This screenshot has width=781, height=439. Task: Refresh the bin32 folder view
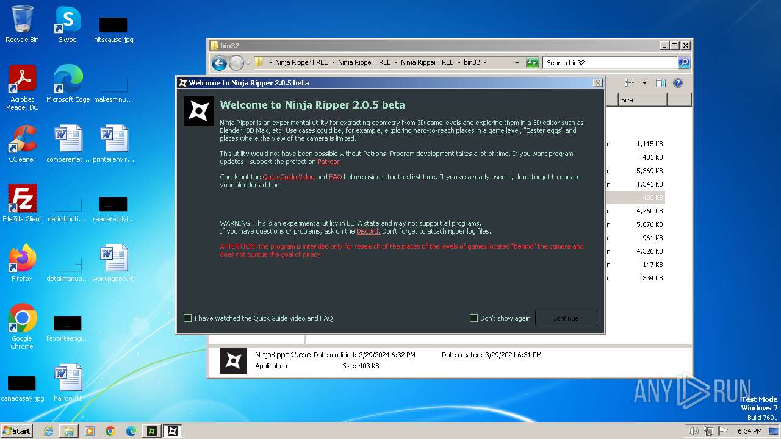pyautogui.click(x=532, y=62)
